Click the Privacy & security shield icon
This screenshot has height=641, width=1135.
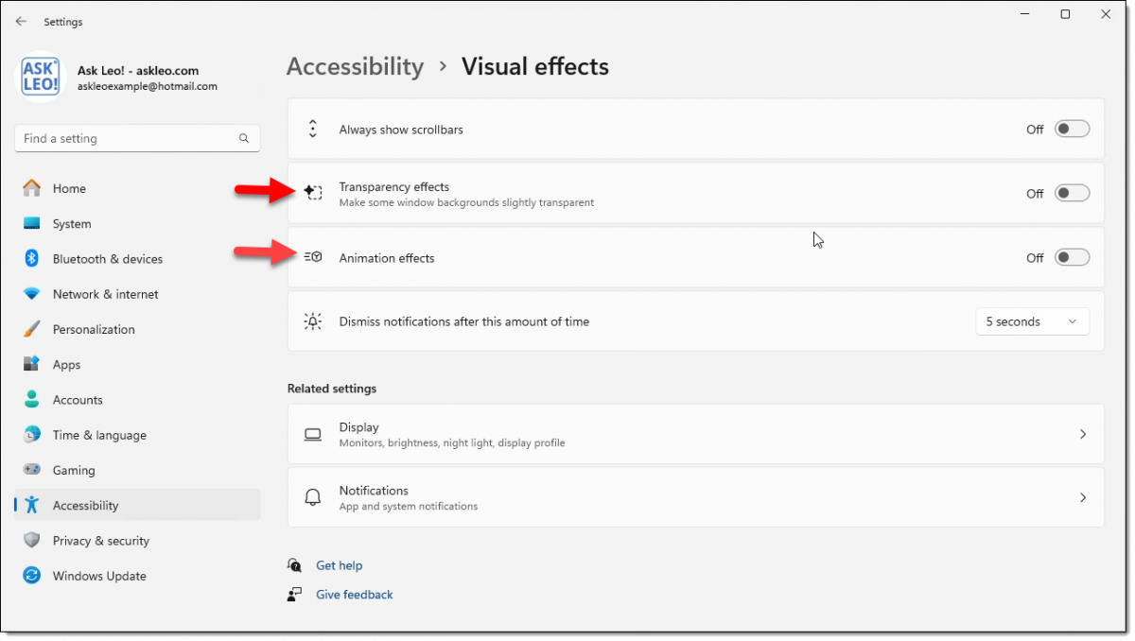32,540
